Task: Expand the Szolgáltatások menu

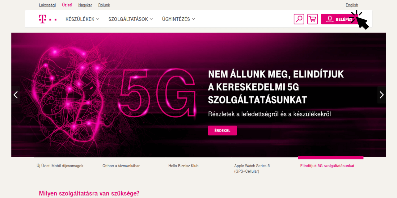Action: tap(130, 19)
